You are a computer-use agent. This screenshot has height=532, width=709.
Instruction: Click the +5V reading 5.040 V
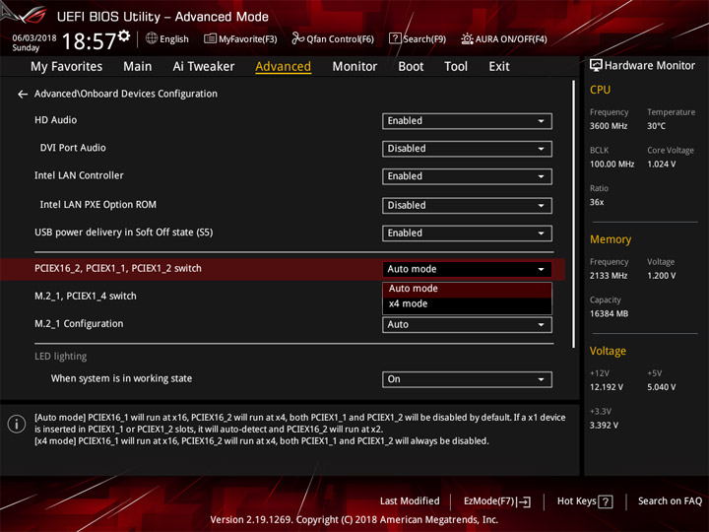point(662,388)
